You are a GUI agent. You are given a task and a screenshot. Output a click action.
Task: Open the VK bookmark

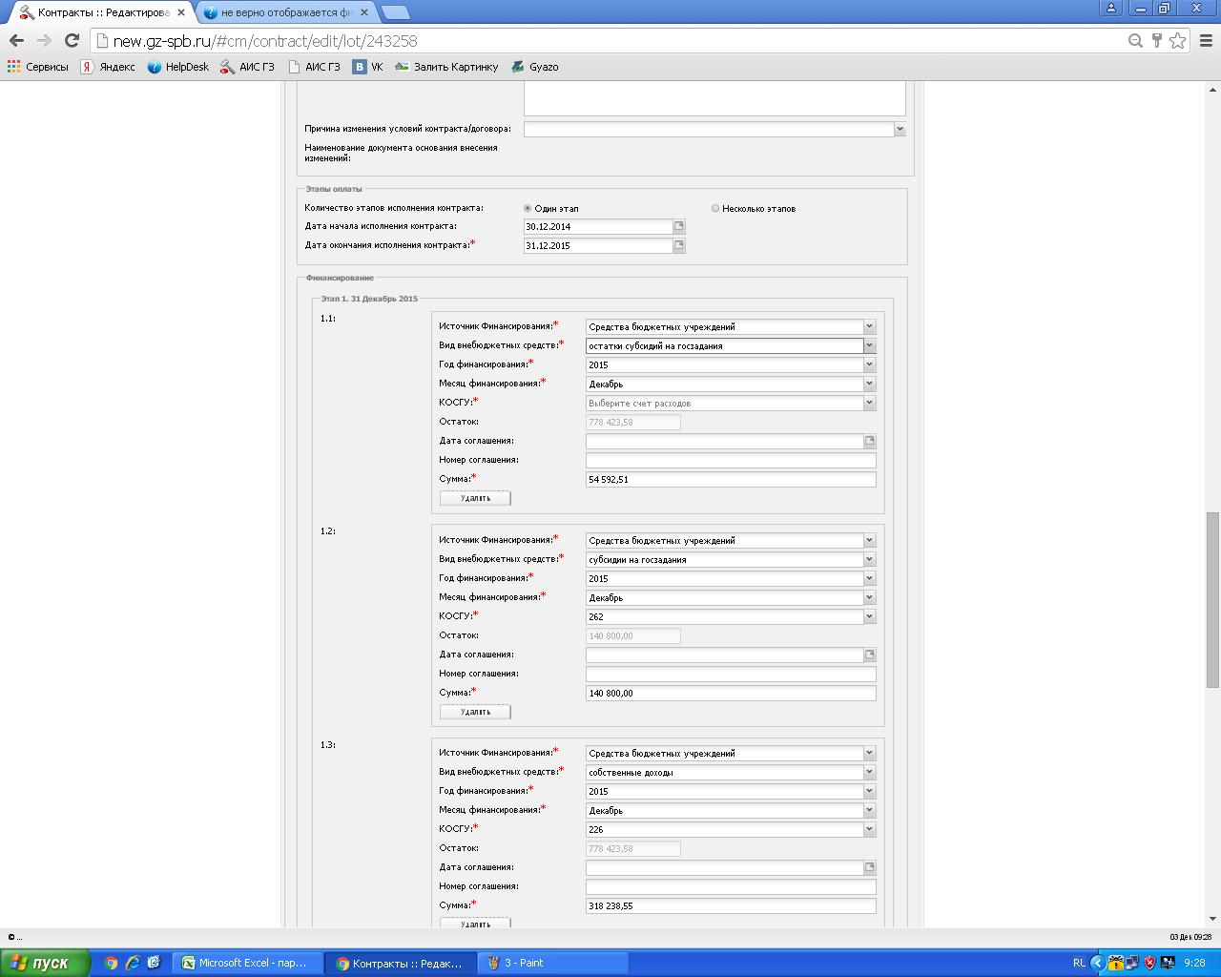point(368,67)
